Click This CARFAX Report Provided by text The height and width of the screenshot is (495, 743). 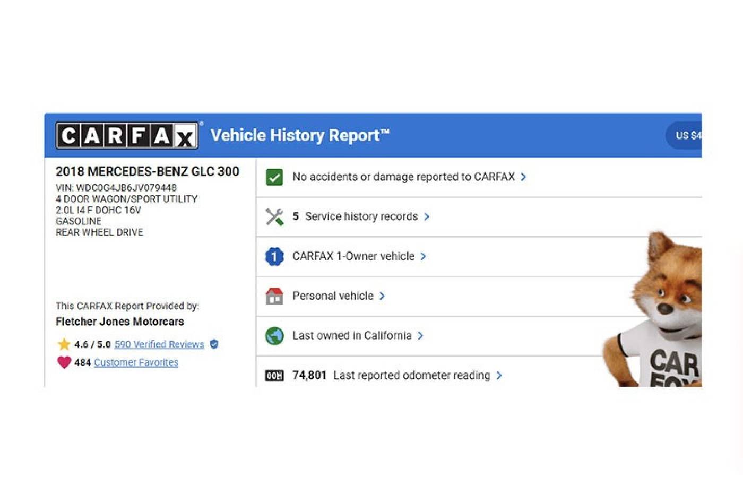coord(127,306)
